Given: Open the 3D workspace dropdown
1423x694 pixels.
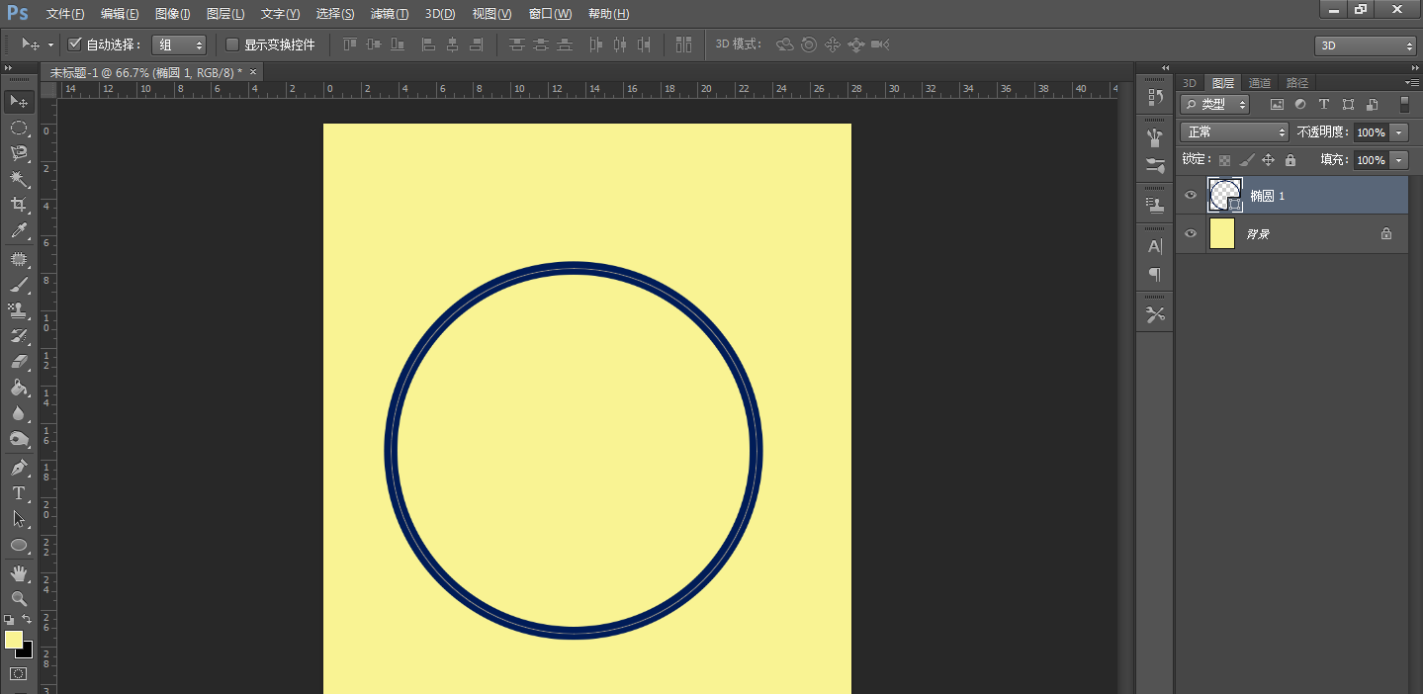Looking at the screenshot, I should point(1366,45).
